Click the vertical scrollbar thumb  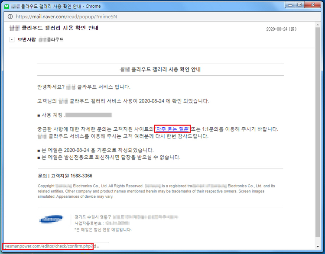click(x=318, y=132)
